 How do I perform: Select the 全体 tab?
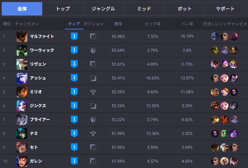(x=22, y=9)
